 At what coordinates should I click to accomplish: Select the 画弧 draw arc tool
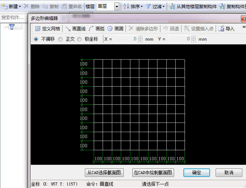tap(96, 28)
